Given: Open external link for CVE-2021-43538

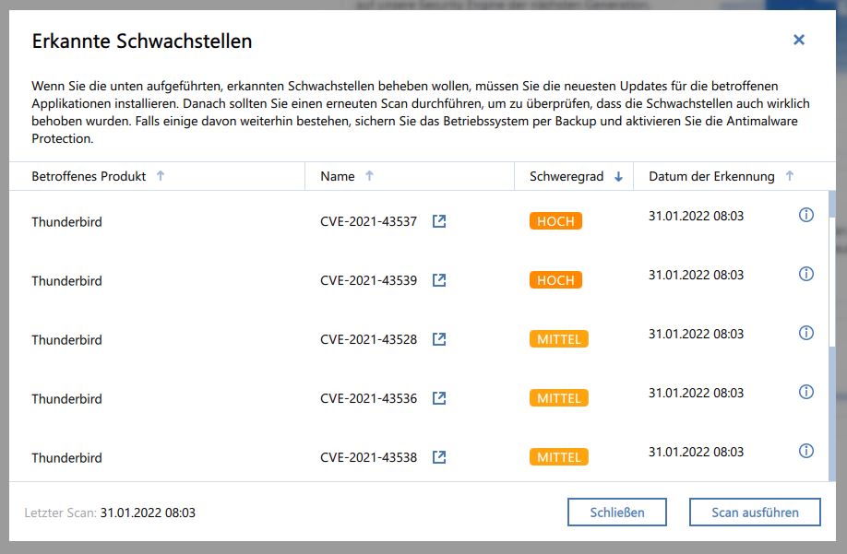Looking at the screenshot, I should [439, 457].
